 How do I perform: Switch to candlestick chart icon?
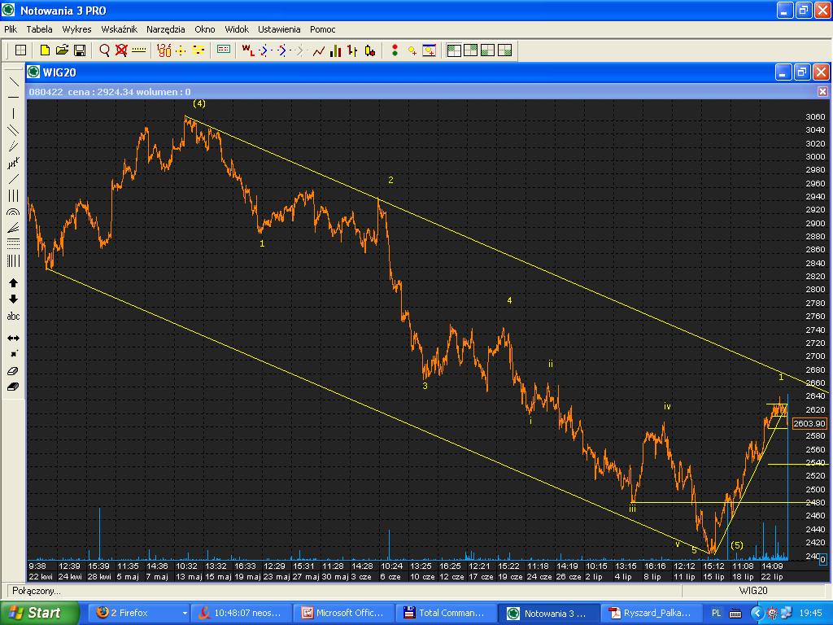(x=370, y=50)
